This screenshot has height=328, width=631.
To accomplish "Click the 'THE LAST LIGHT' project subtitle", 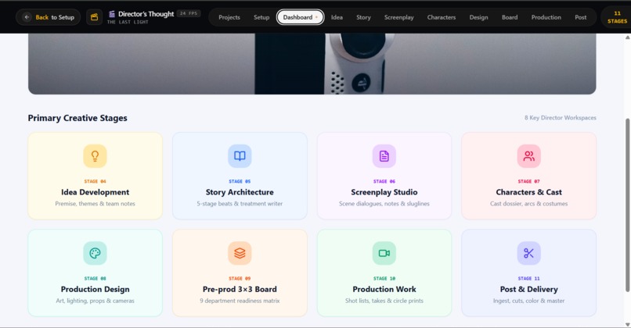I will [x=128, y=22].
